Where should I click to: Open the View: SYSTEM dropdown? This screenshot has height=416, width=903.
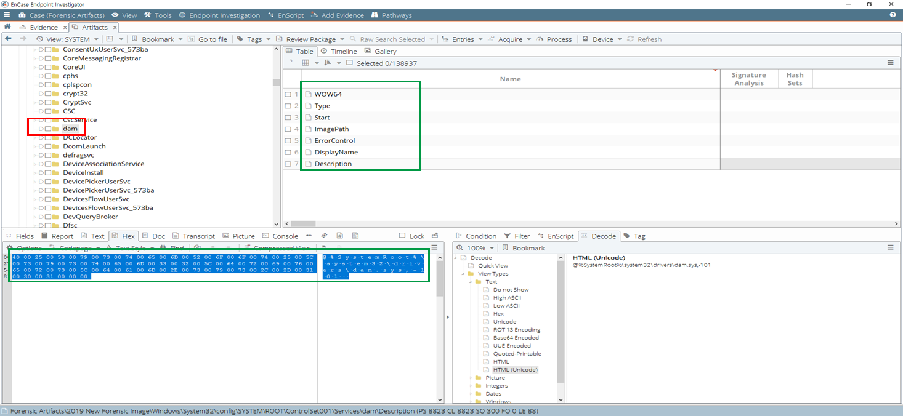point(67,39)
